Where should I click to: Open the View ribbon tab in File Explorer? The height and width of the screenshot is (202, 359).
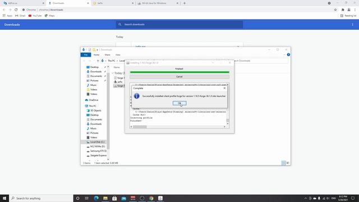(x=118, y=55)
